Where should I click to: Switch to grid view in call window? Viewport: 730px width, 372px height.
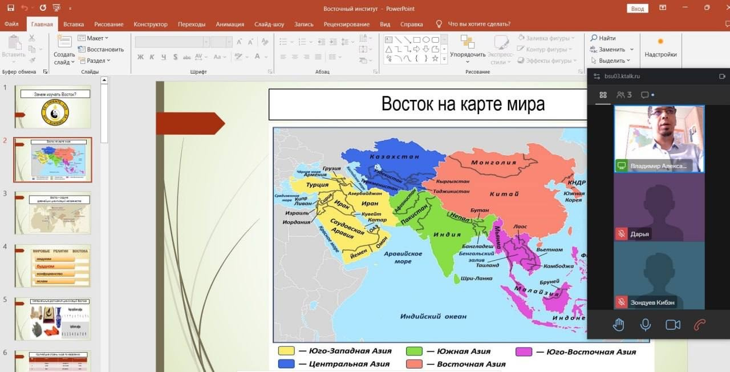pos(603,95)
